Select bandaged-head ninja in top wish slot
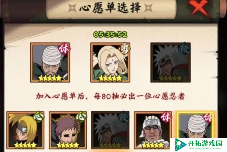This screenshot has height=152, width=227. (50, 63)
